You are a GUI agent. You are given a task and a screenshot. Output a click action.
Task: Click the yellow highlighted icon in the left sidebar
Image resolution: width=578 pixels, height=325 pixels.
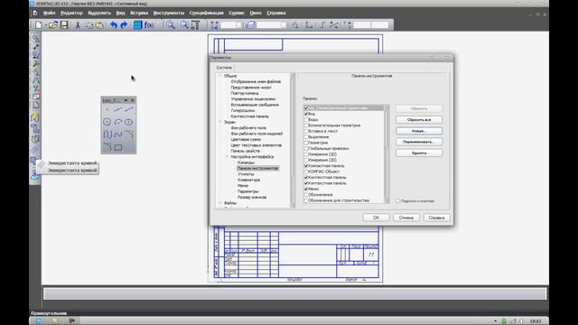(35, 117)
